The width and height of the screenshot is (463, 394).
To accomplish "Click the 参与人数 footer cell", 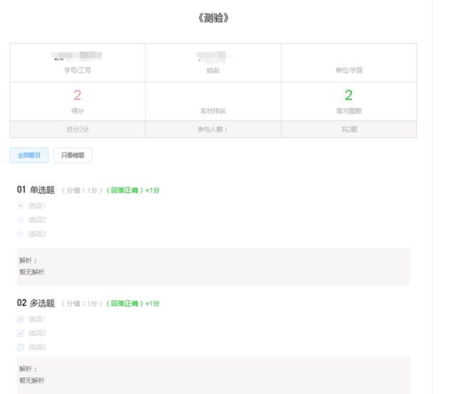I will click(x=213, y=129).
